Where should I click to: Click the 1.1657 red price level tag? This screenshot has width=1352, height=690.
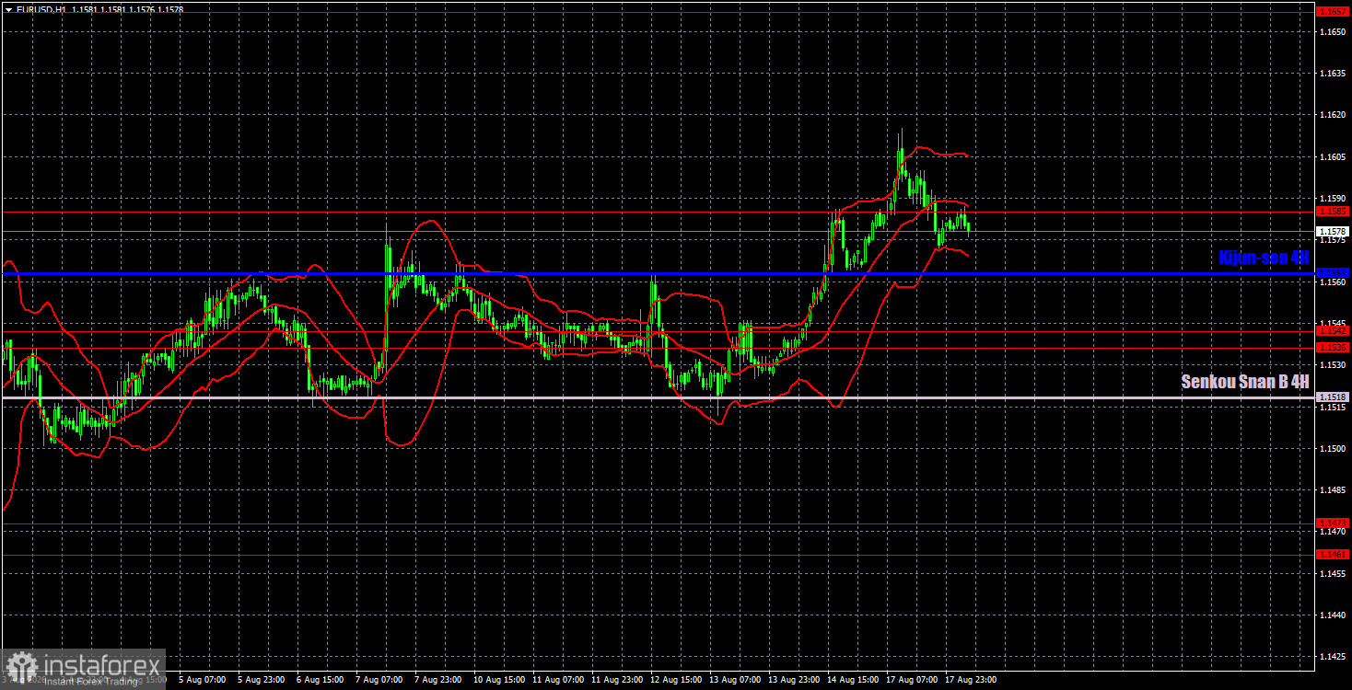point(1334,11)
